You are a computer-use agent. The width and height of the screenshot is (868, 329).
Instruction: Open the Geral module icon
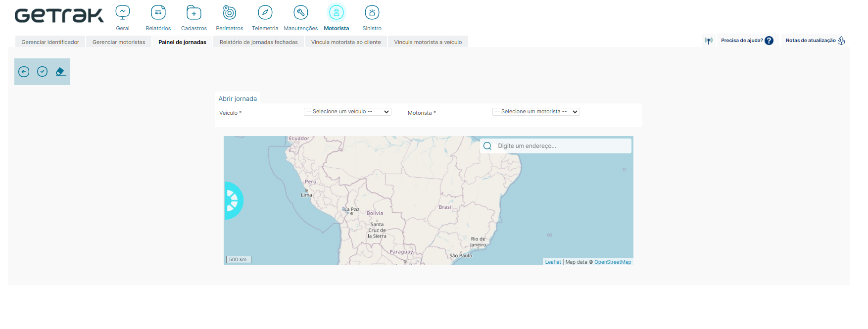point(123,12)
